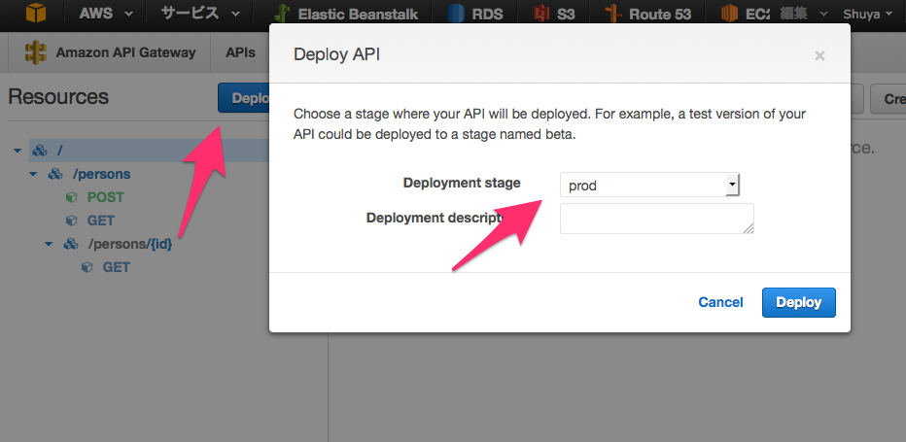Click the Amazon API Gateway logo icon

[x=36, y=52]
